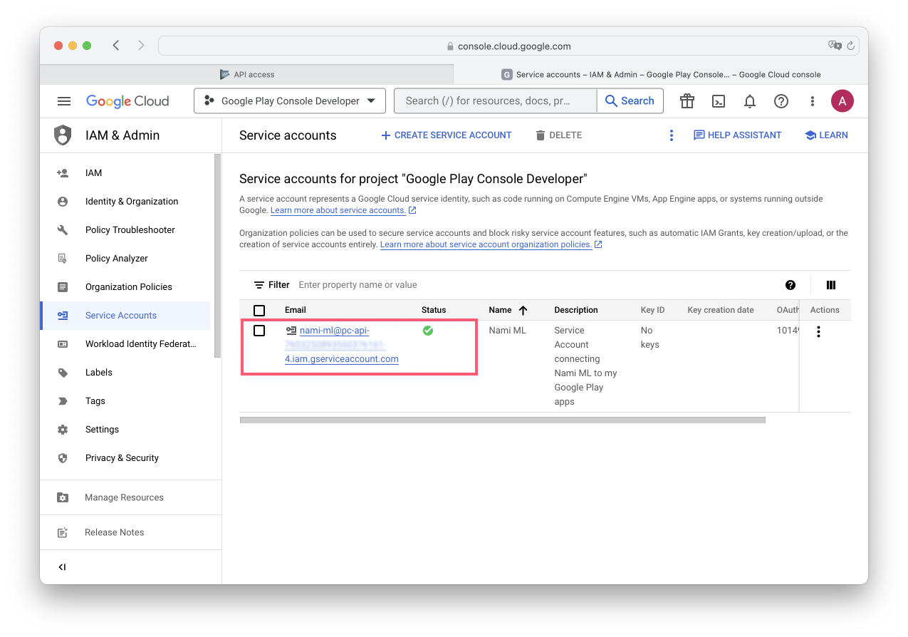Viewport: 908px width, 637px height.
Task: Click Key creation date column header
Action: 721,310
